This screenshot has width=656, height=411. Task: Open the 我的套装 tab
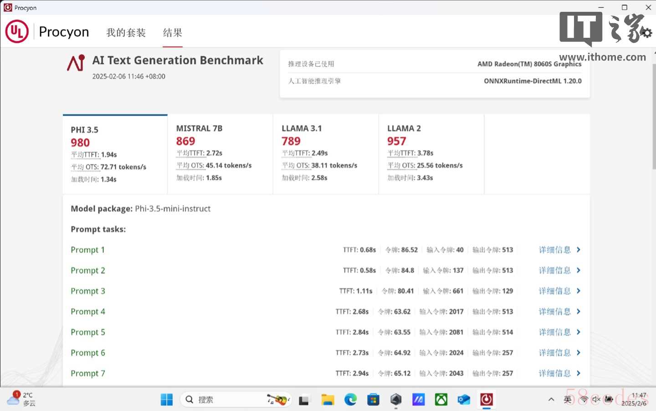pos(126,32)
